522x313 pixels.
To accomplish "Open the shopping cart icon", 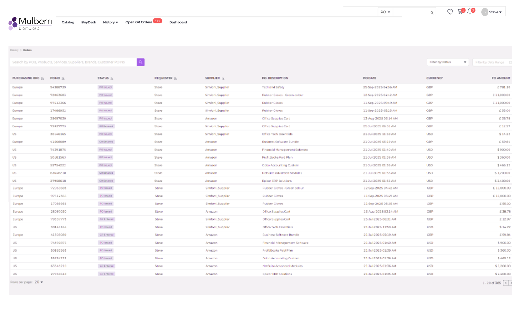I will (x=460, y=12).
